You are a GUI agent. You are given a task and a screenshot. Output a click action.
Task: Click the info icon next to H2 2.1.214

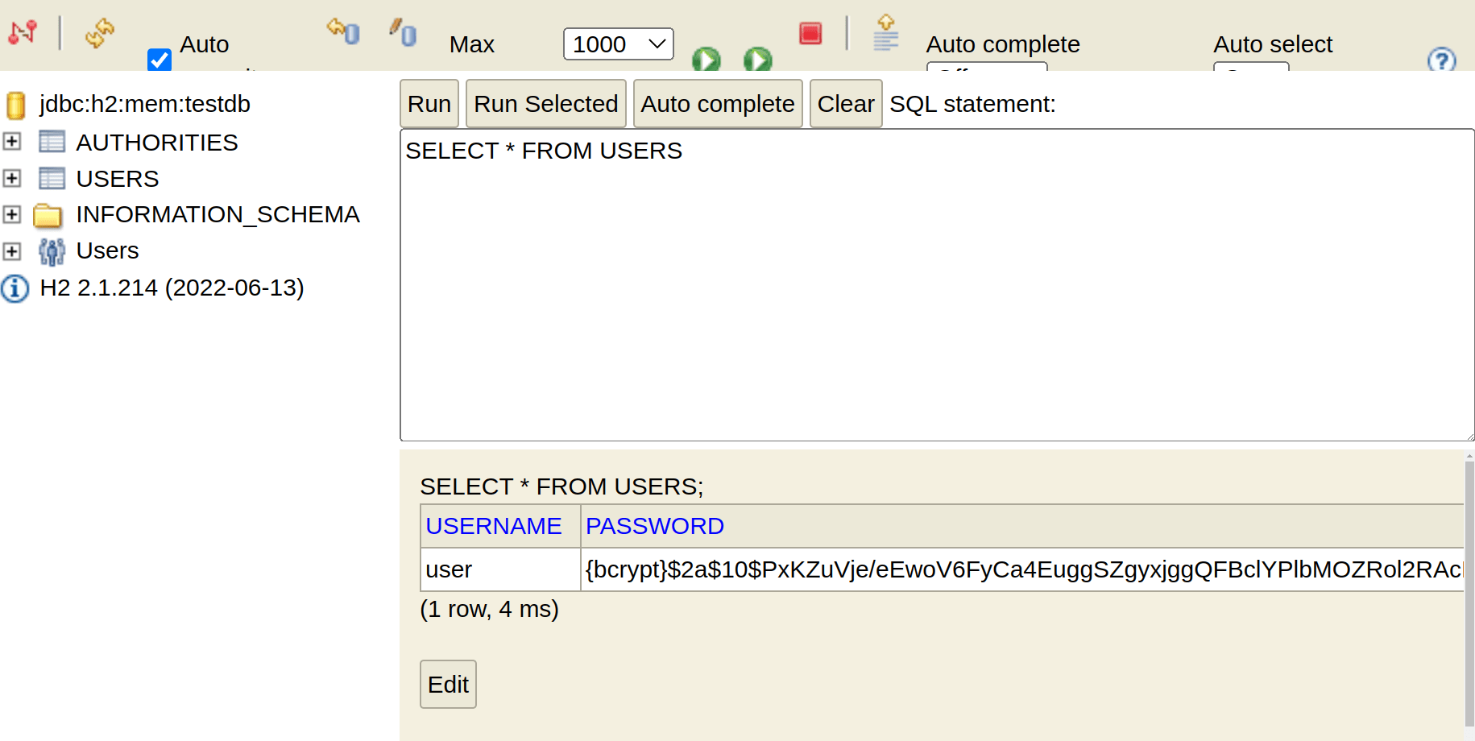coord(15,288)
